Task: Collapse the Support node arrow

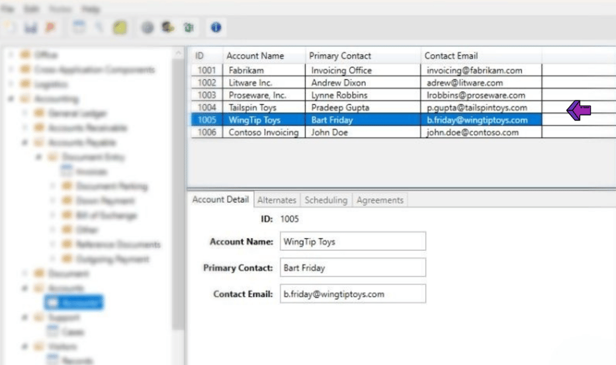Action: pos(24,317)
